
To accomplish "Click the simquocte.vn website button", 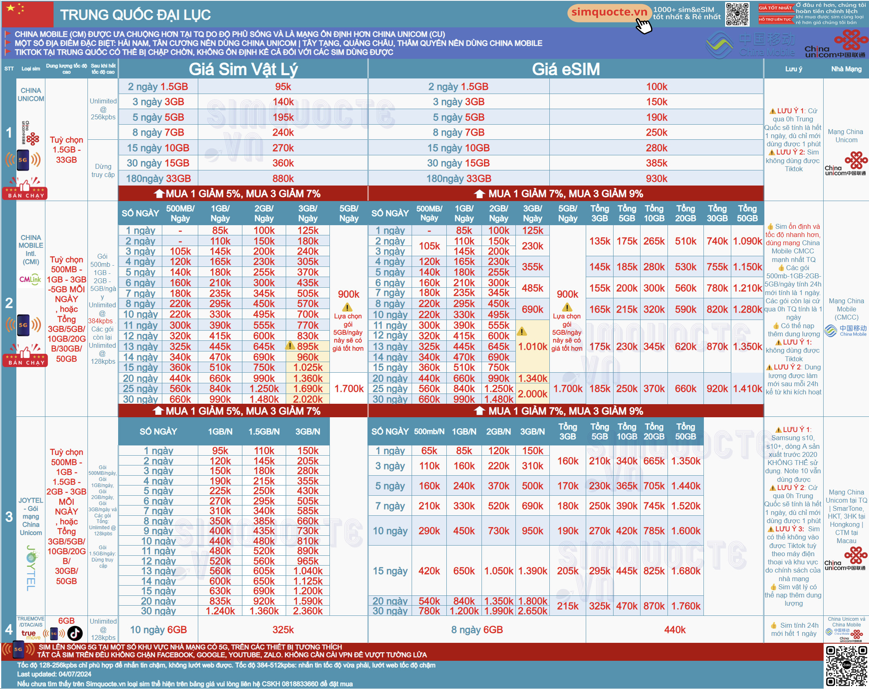I will coord(609,13).
